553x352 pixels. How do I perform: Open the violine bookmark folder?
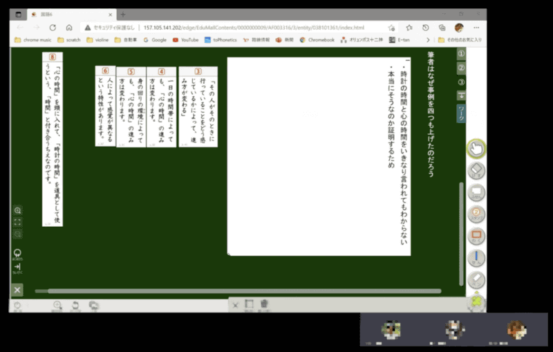(x=97, y=40)
